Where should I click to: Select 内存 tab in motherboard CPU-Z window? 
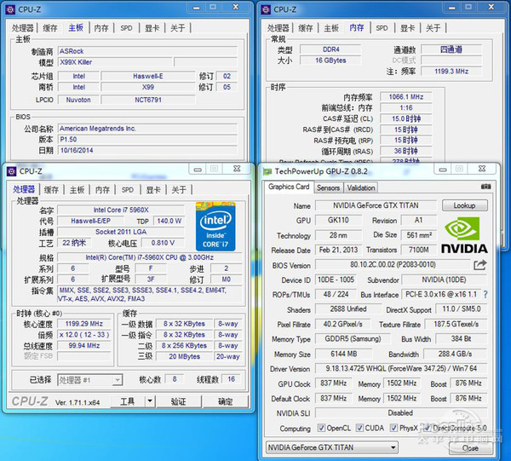[101, 28]
